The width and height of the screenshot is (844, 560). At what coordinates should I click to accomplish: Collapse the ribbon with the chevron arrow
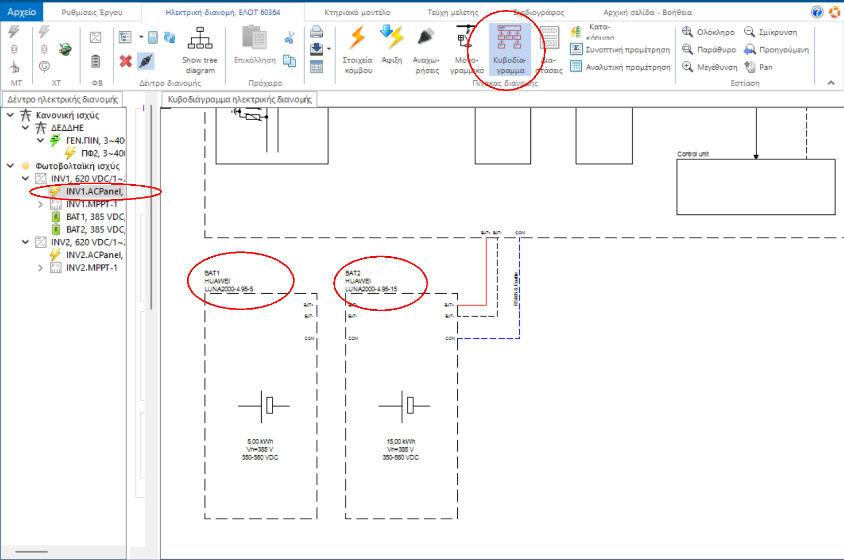[831, 83]
